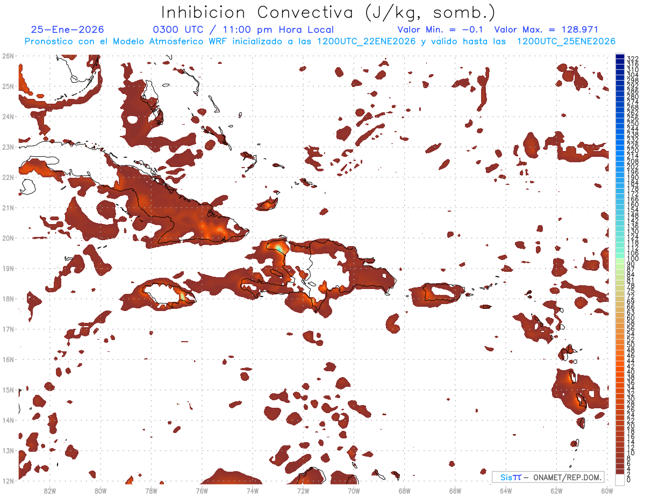The width and height of the screenshot is (645, 498).
Task: Click the 15N latitude label
Action: pos(8,389)
